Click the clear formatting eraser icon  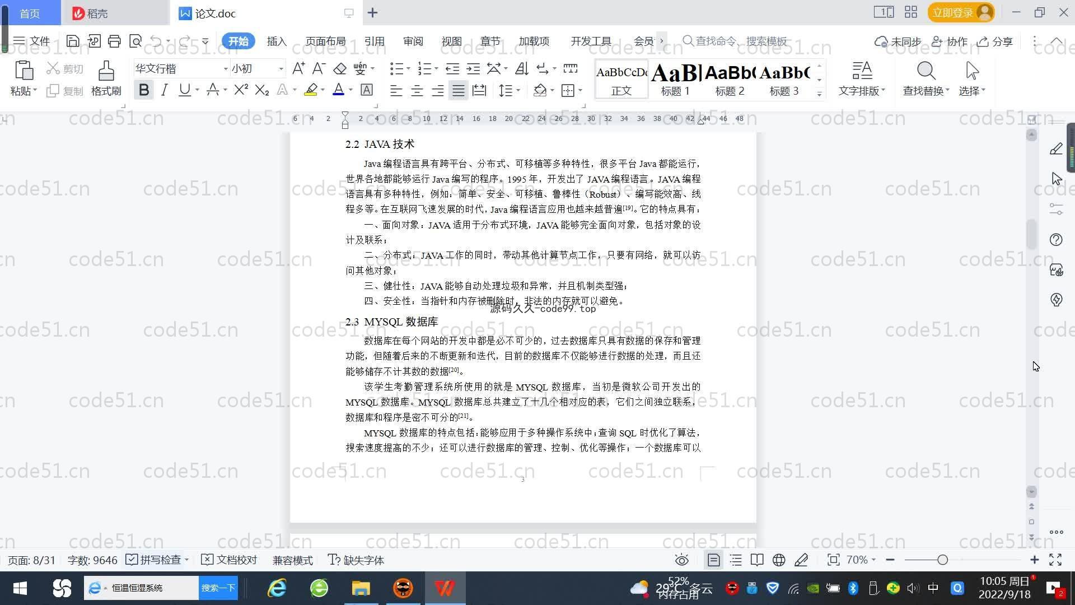(x=340, y=69)
